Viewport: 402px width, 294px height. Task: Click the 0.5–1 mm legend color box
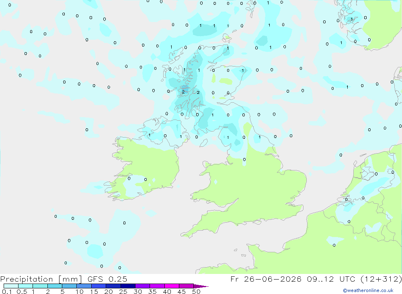click(x=25, y=286)
